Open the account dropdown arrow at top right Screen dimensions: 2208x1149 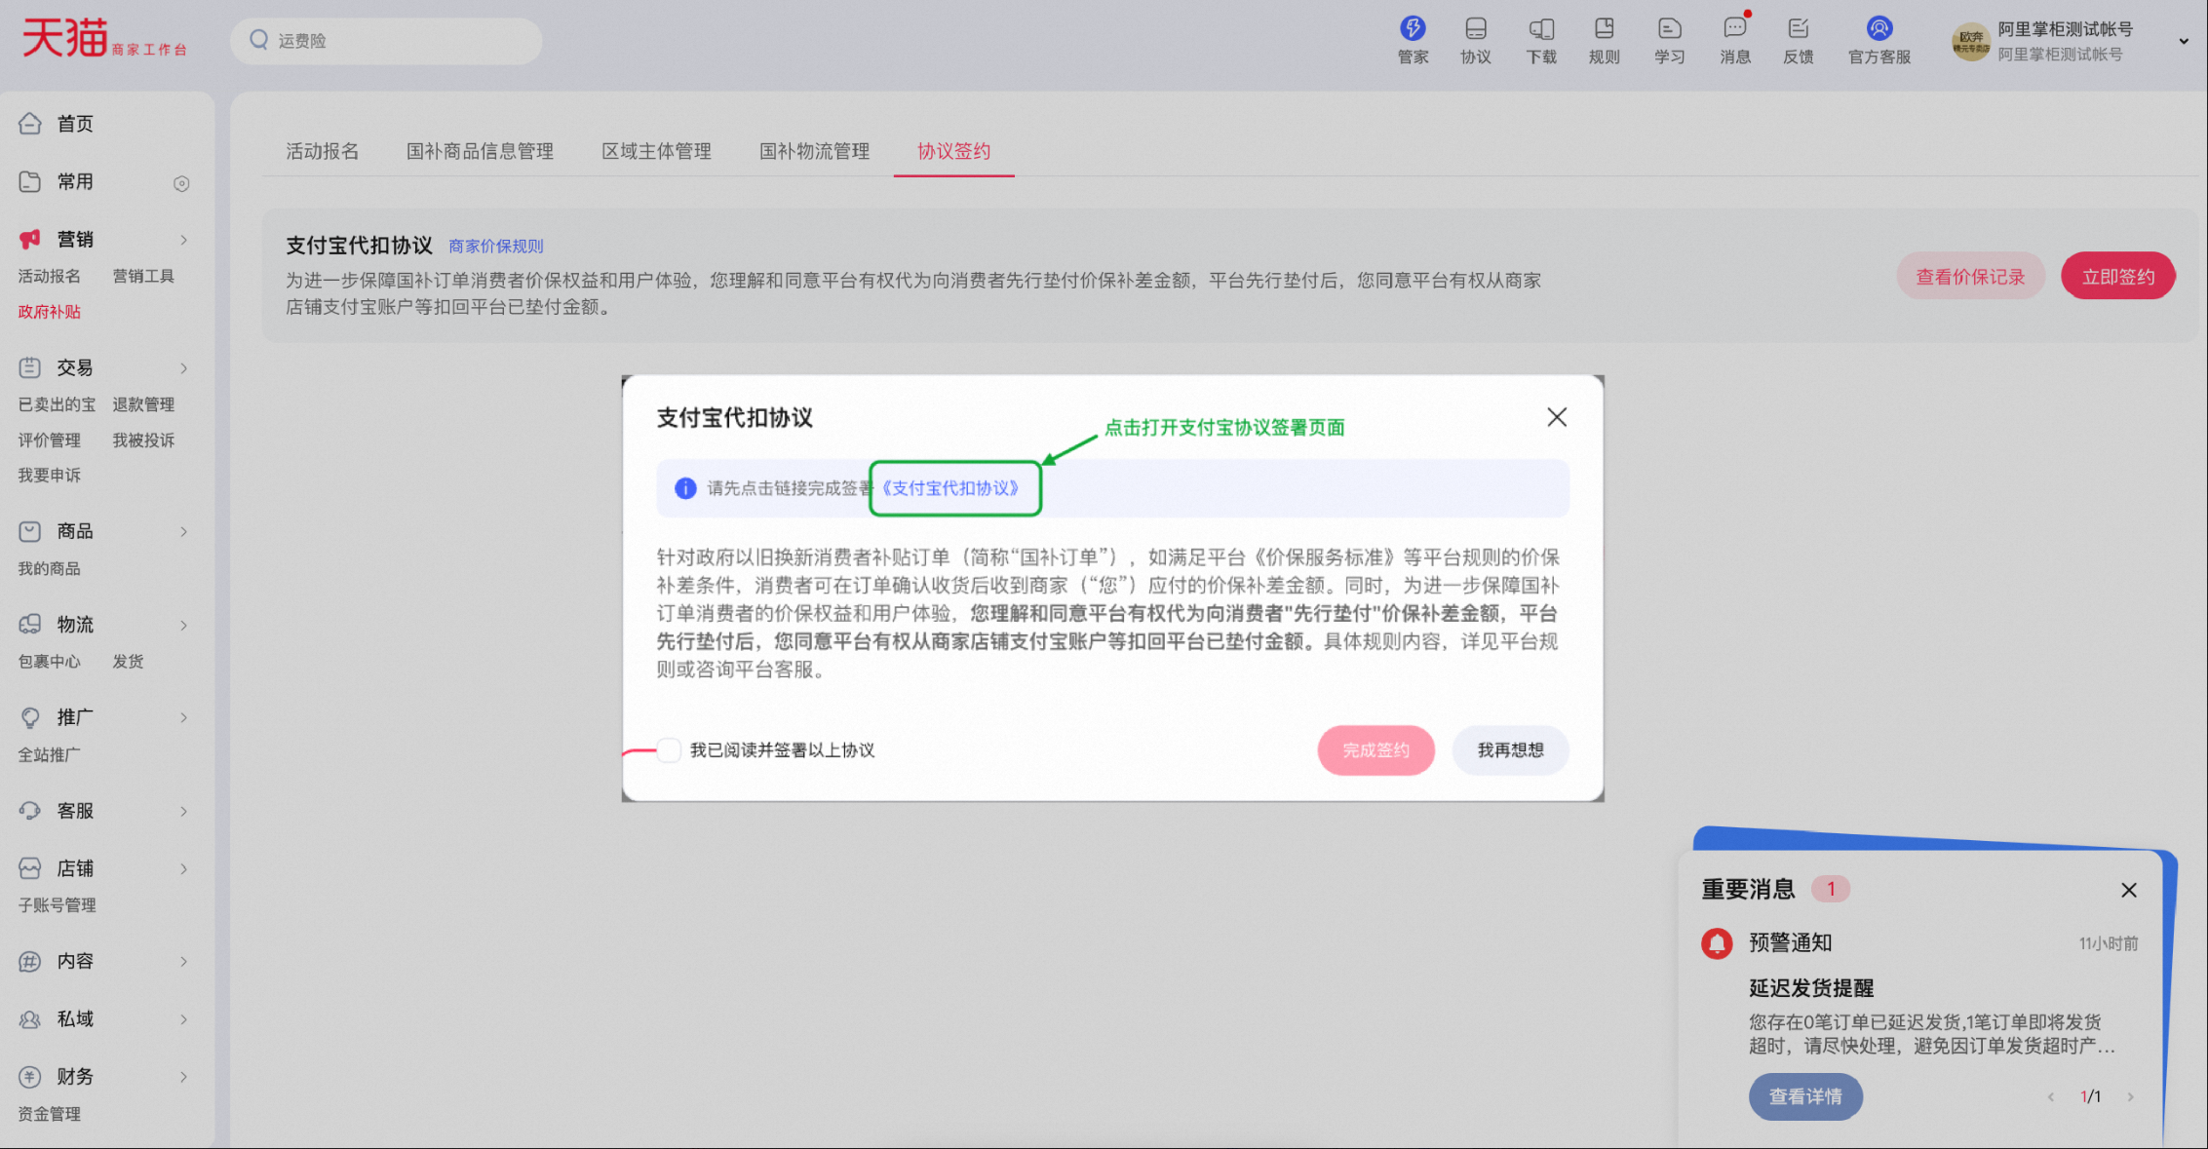point(2183,41)
